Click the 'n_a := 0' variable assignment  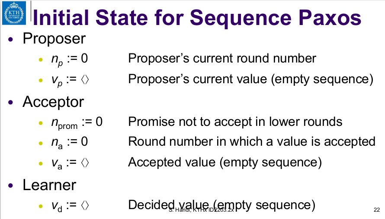click(x=70, y=142)
